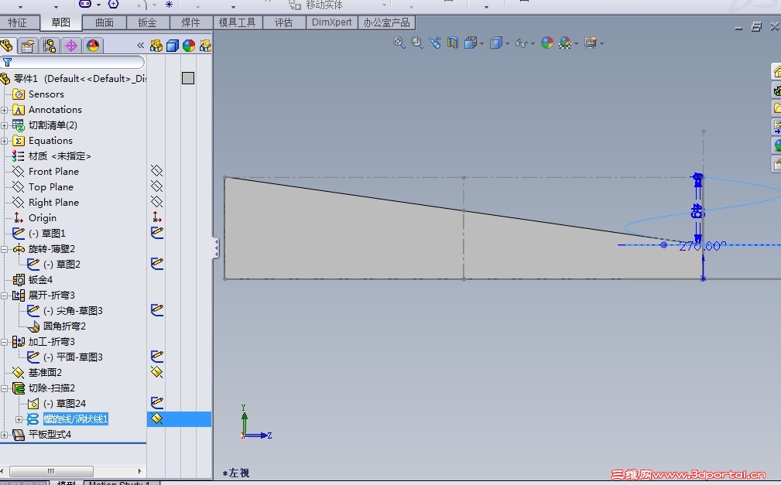Click the appearance sphere display pane header icon
Viewport: 781px width, 485px height.
pos(189,46)
